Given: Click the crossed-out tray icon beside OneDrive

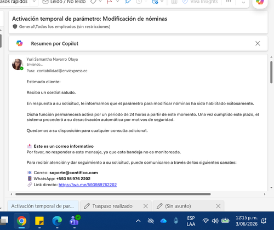Looking at the screenshot, I should click(x=151, y=221).
